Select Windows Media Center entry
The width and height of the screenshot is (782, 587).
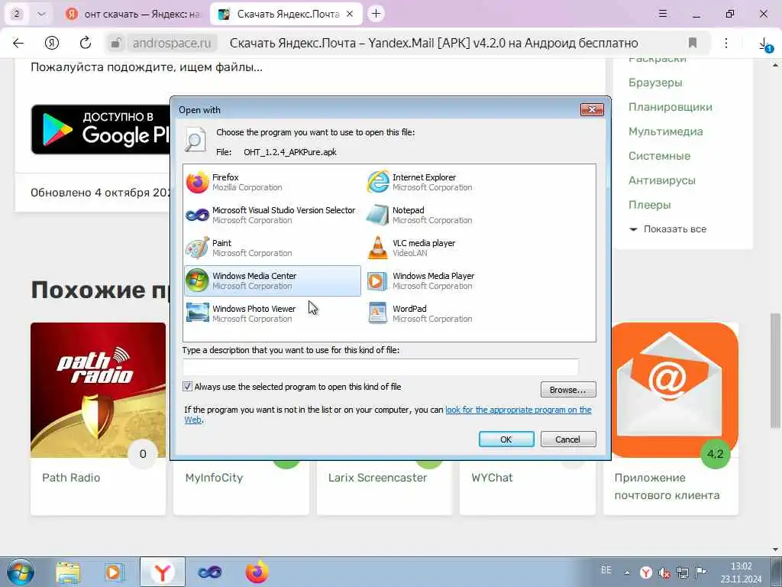[273, 281]
